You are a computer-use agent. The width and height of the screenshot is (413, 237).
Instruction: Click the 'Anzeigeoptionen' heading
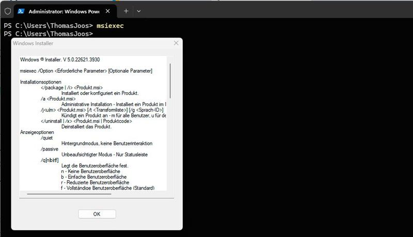[37, 132]
